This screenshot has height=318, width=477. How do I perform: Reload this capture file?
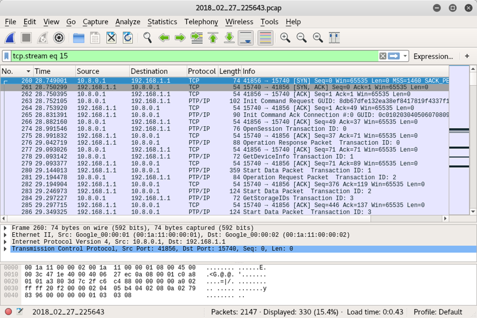[128, 38]
